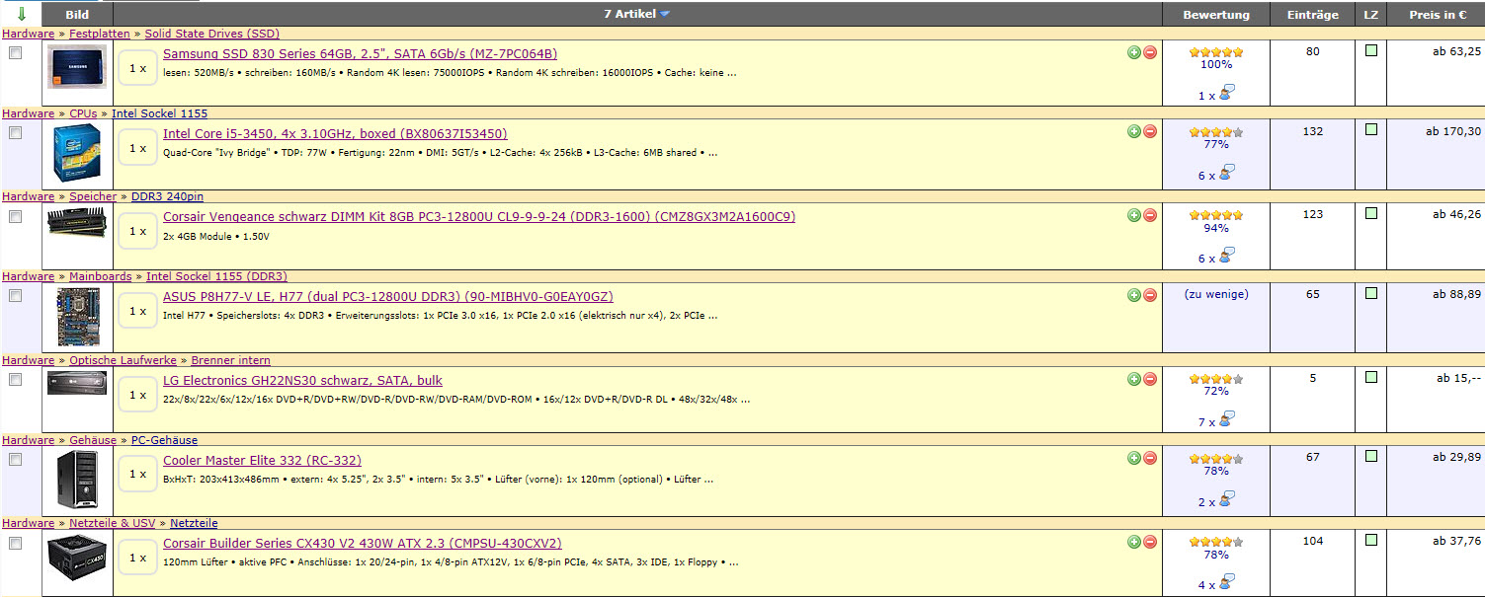Check the box for LG GH22NS30 row
The width and height of the screenshot is (1485, 597).
pos(15,379)
